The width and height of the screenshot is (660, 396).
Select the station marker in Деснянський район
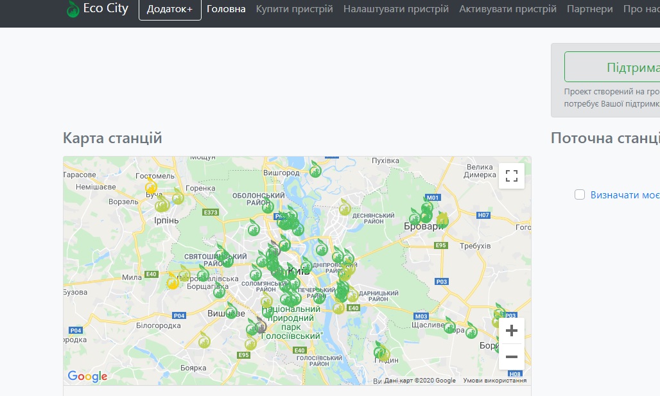coord(345,207)
